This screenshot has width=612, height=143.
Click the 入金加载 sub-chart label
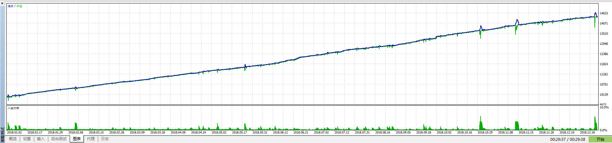pos(13,108)
